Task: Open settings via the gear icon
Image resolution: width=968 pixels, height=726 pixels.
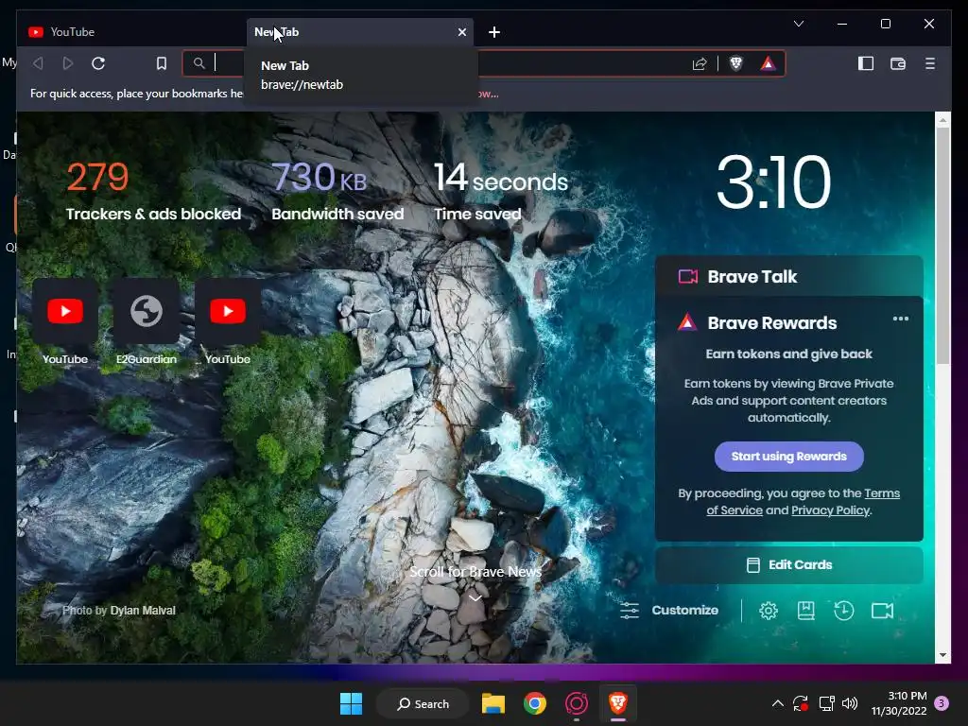Action: [769, 611]
